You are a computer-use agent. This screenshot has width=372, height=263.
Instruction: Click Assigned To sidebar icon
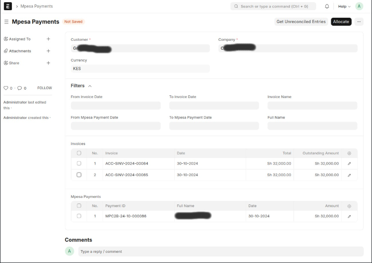pyautogui.click(x=6, y=39)
